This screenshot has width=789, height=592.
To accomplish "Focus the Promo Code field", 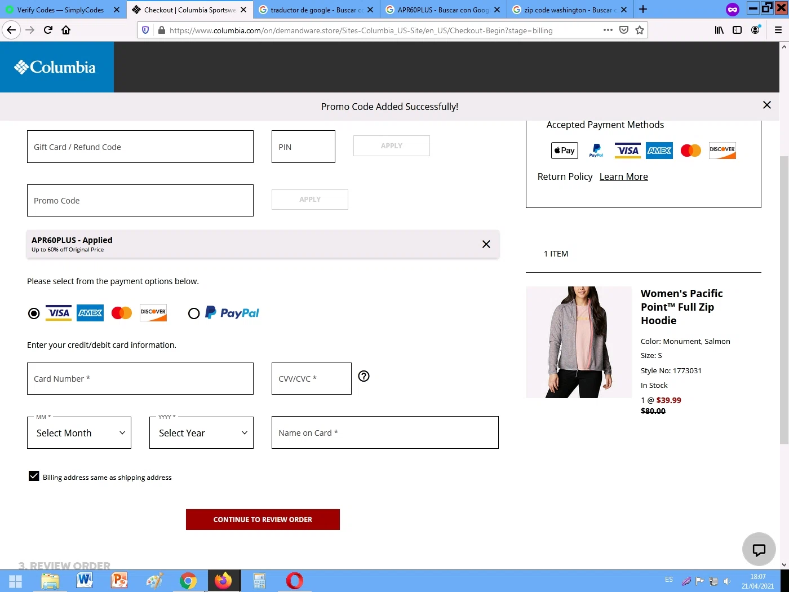I will 140,200.
